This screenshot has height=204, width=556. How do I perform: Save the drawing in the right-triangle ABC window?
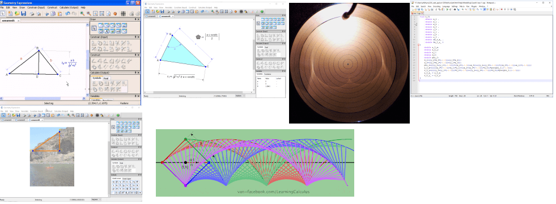coord(23,14)
